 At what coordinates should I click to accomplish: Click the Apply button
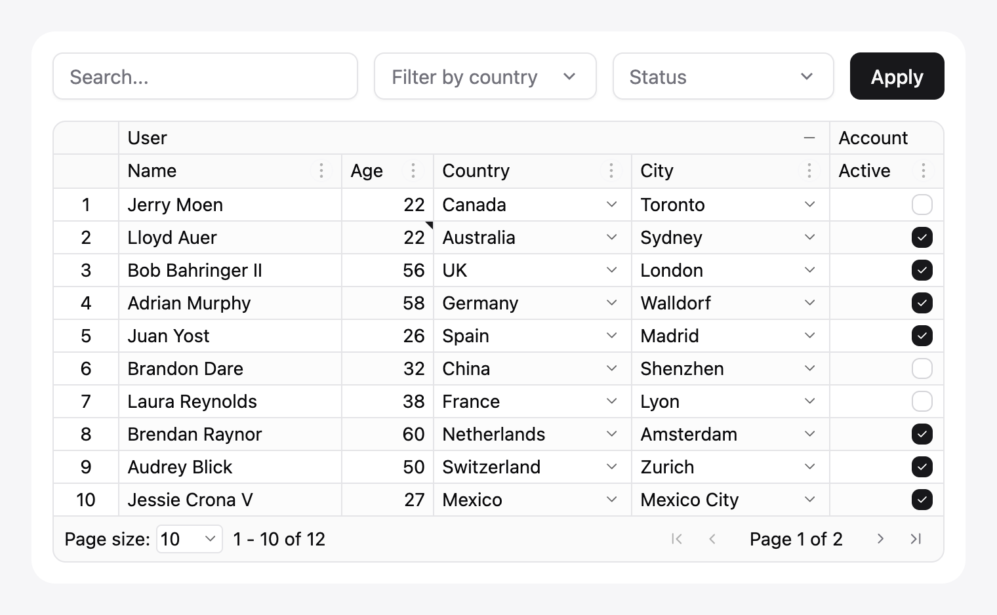click(897, 77)
